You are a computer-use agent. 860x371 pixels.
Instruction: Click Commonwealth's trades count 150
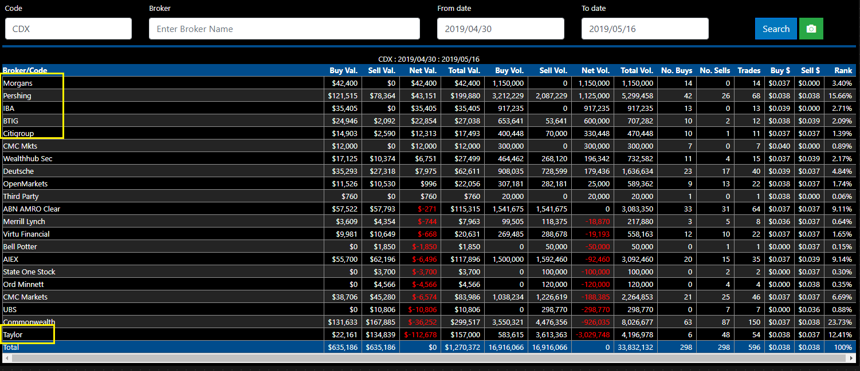[x=754, y=322]
